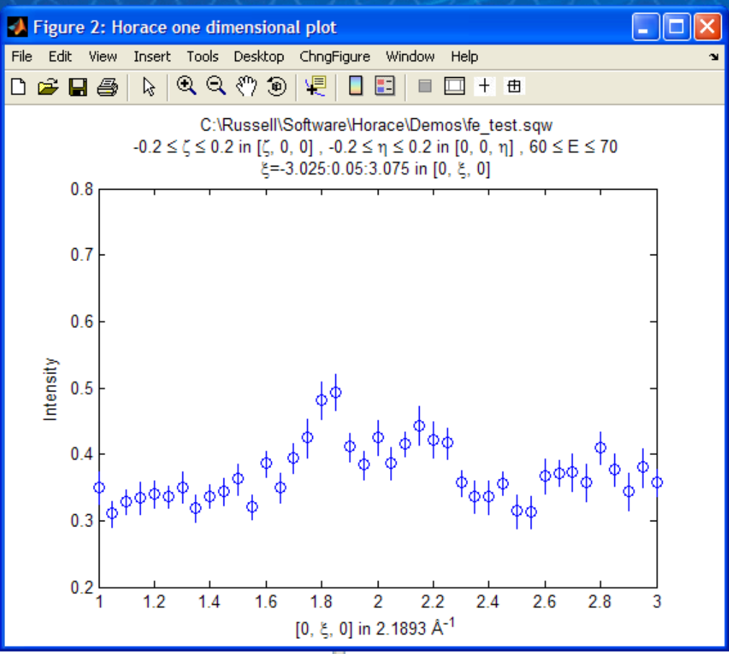Expand the Insert menu
This screenshot has height=654, width=729.
(x=152, y=56)
